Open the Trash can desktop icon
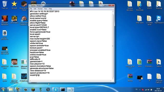 (5, 5)
